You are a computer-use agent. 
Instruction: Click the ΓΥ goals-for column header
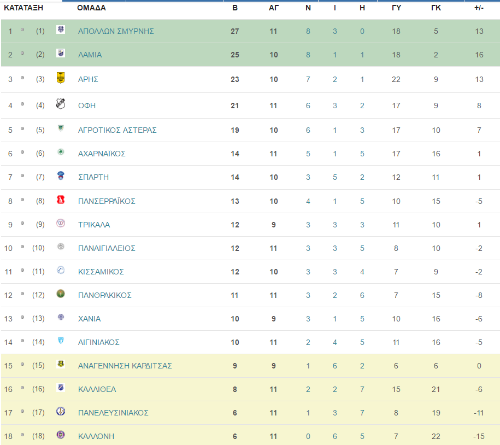click(x=396, y=8)
